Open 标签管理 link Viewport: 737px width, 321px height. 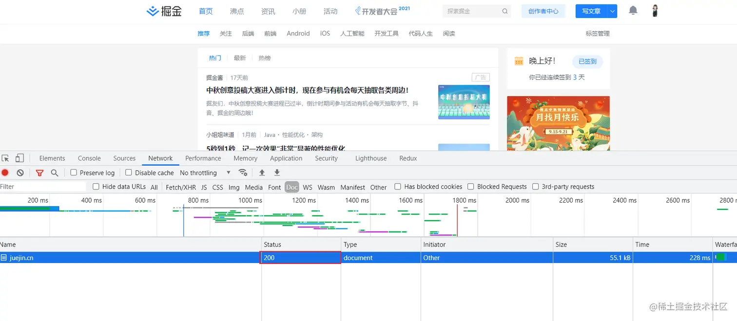pos(598,34)
